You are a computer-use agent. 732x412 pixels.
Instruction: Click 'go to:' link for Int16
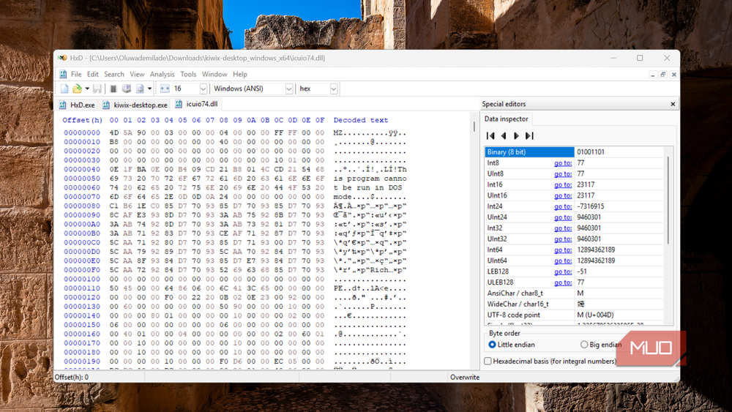562,184
